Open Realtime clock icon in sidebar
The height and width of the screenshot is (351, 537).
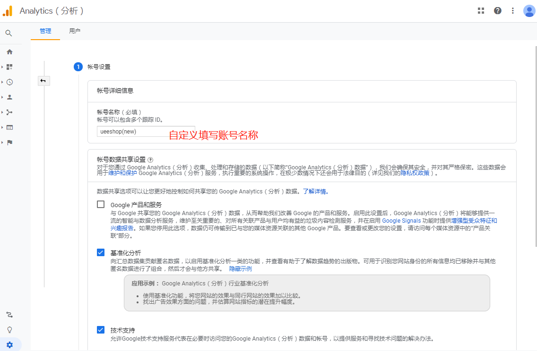coord(9,82)
